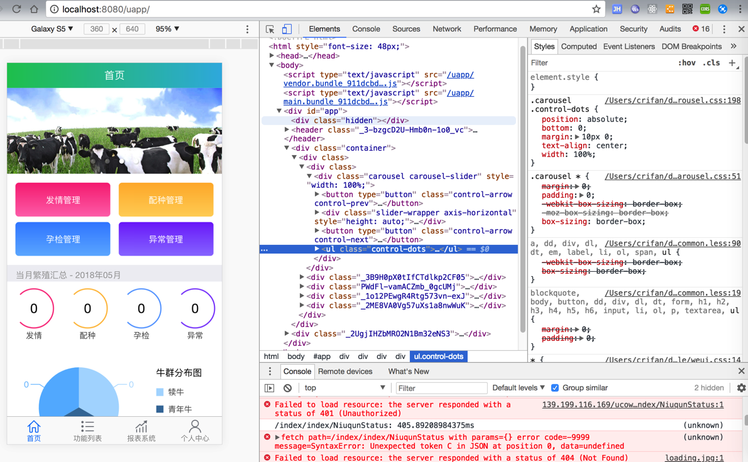
Task: Toggle the device toolbar icon
Action: pos(287,29)
